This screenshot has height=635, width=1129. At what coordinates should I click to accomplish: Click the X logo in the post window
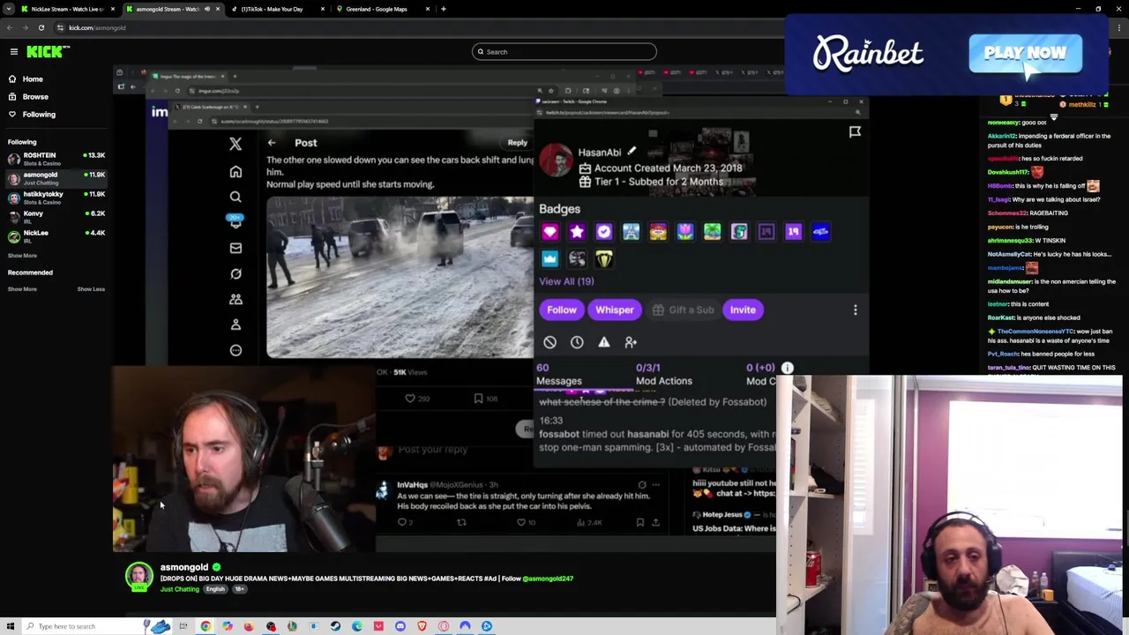236,144
